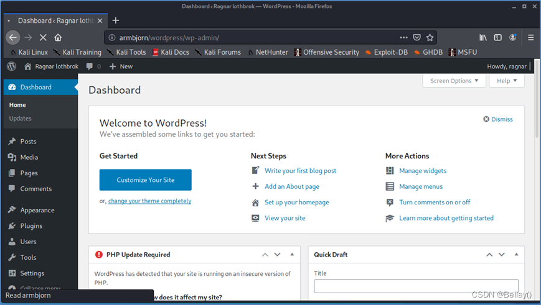Open the Firefox library icon

pyautogui.click(x=483, y=37)
